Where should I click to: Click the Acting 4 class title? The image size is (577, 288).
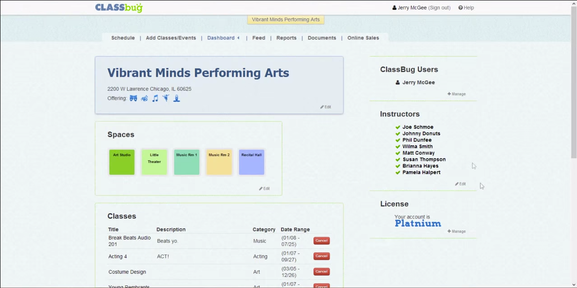coord(118,257)
